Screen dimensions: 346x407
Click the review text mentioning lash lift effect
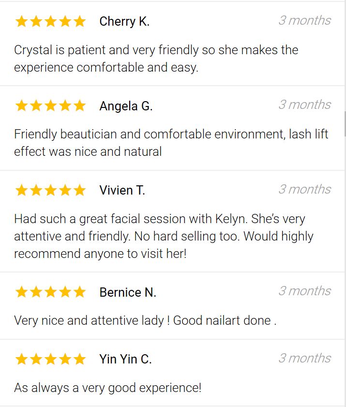pyautogui.click(x=171, y=143)
